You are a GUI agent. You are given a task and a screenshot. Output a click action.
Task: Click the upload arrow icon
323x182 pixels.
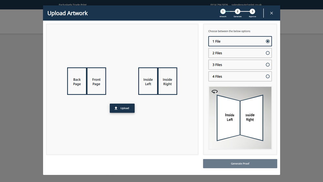coord(116,108)
